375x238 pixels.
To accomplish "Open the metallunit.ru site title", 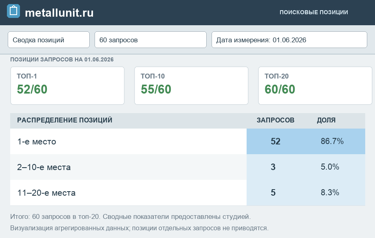I will point(59,13).
